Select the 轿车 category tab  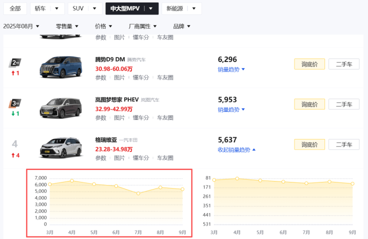click(40, 8)
